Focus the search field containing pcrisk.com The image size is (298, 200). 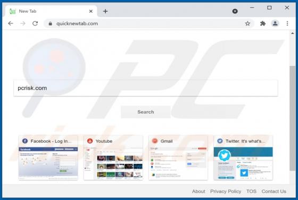click(146, 88)
